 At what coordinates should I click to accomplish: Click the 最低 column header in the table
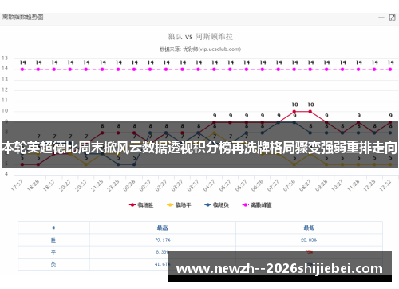click(309, 228)
